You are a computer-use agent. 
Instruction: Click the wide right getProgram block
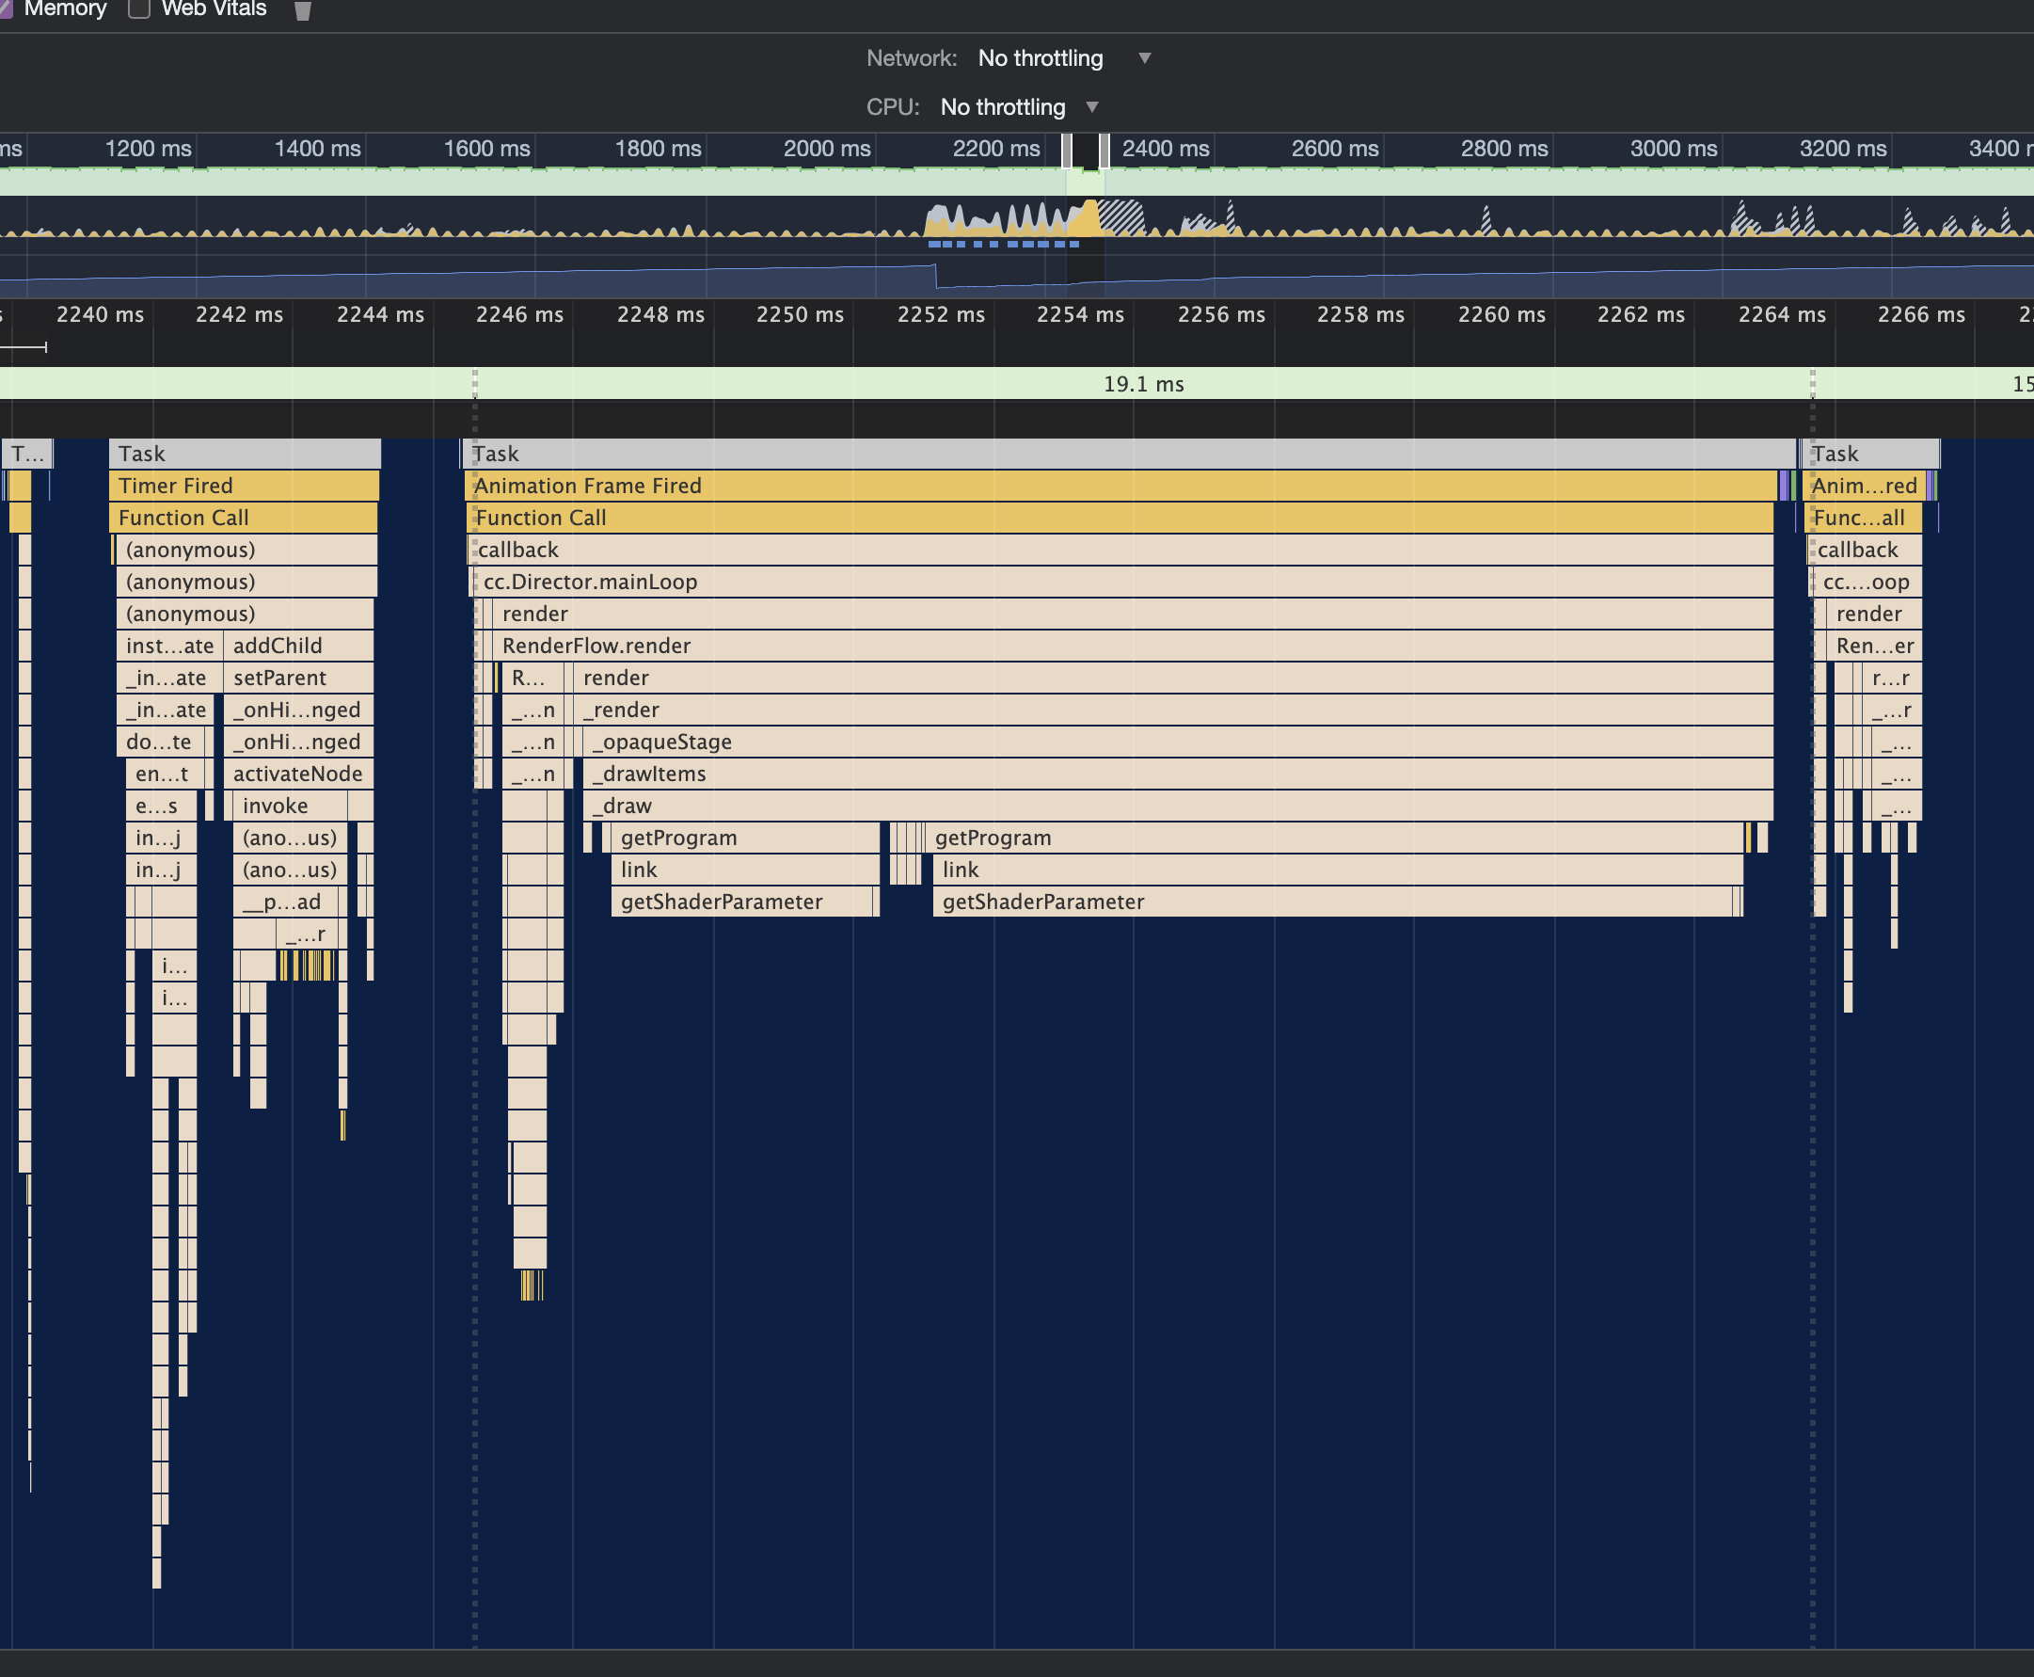pyautogui.click(x=1333, y=838)
